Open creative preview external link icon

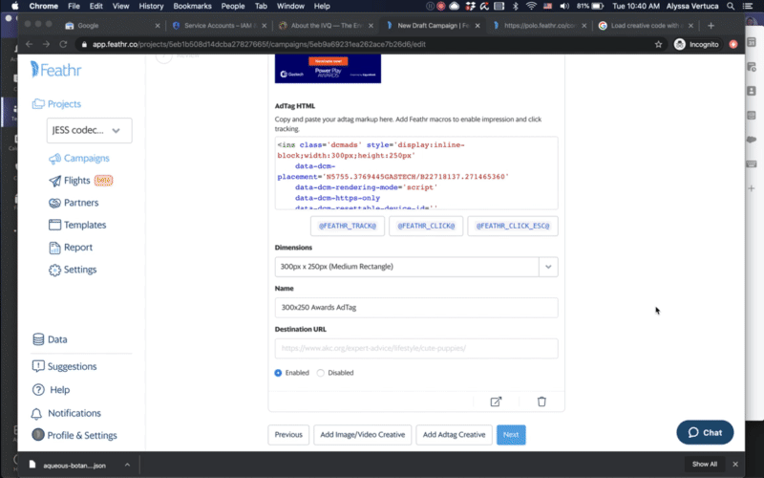point(496,402)
